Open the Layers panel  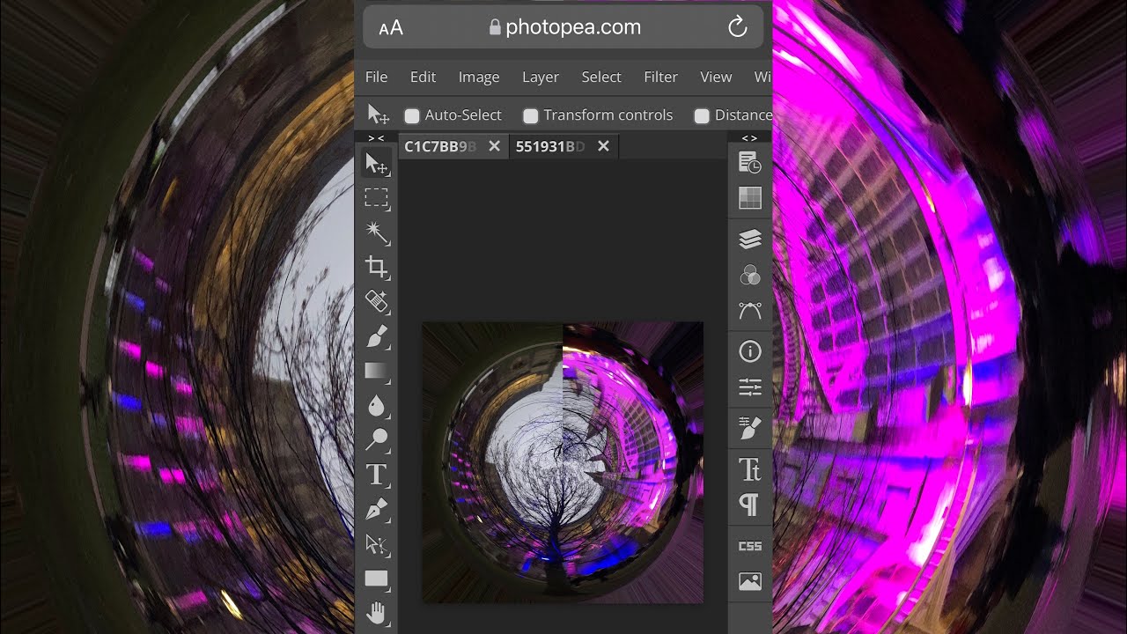[750, 239]
